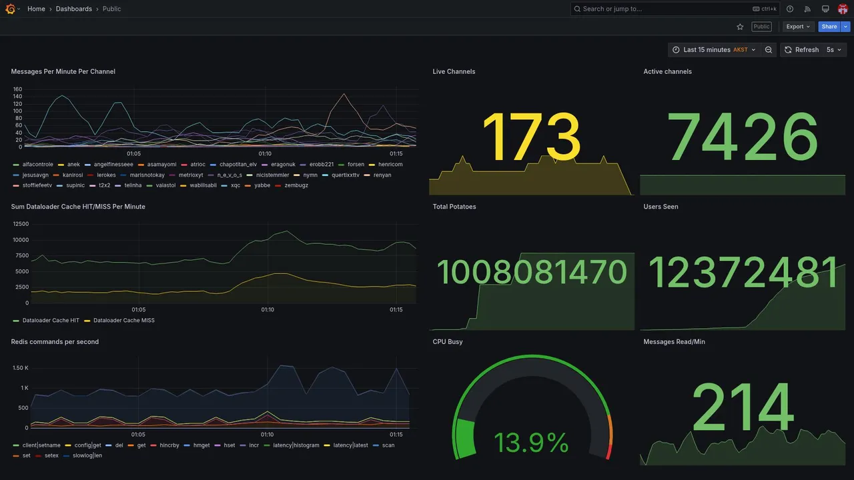Star this dashboard as favorite
Viewport: 854px width, 480px height.
click(x=740, y=27)
